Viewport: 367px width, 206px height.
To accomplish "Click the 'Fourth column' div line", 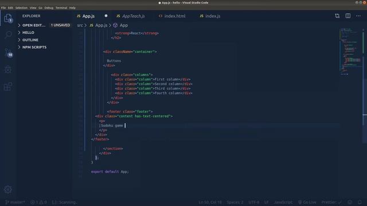I will pyautogui.click(x=154, y=93).
